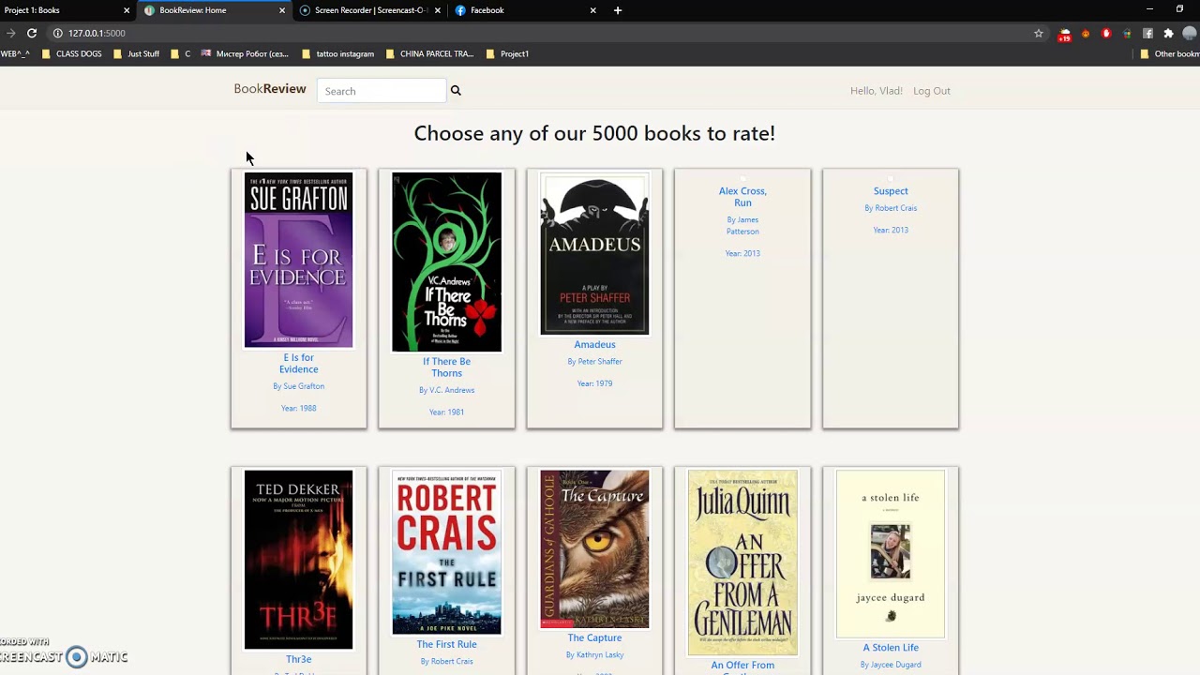Close the Facebook tab
The width and height of the screenshot is (1200, 675).
coord(592,10)
